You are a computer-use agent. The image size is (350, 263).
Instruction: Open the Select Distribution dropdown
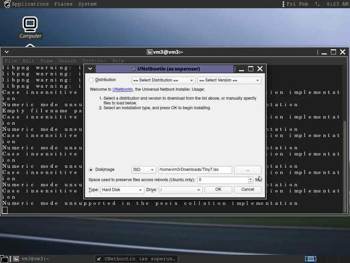click(x=163, y=80)
